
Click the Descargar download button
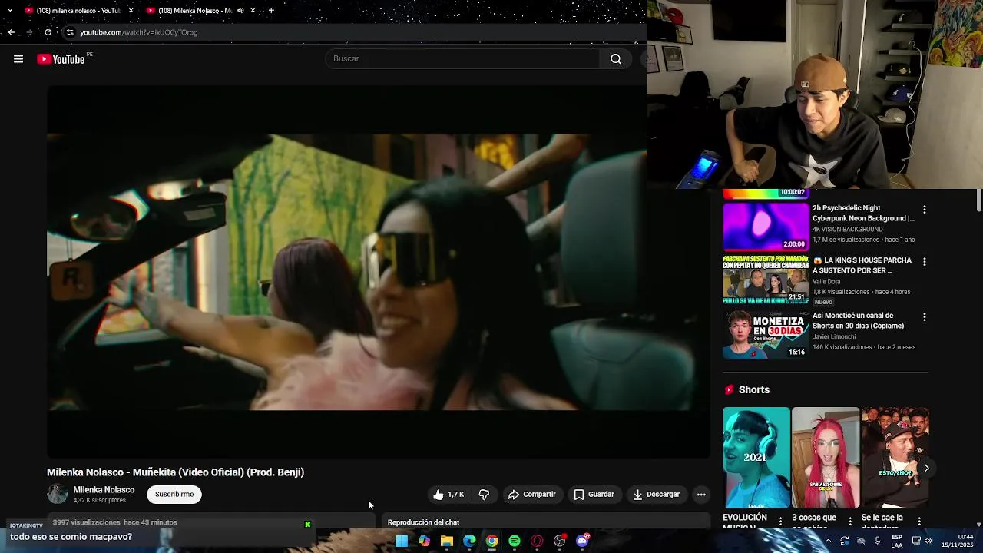pyautogui.click(x=656, y=495)
